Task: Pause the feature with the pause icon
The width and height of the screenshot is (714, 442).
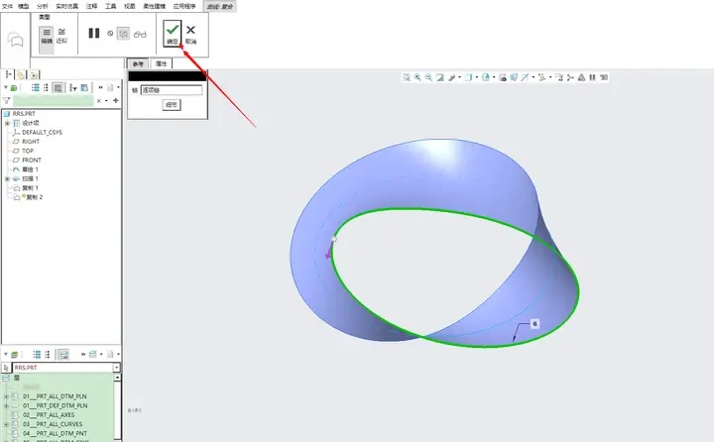Action: pyautogui.click(x=94, y=34)
